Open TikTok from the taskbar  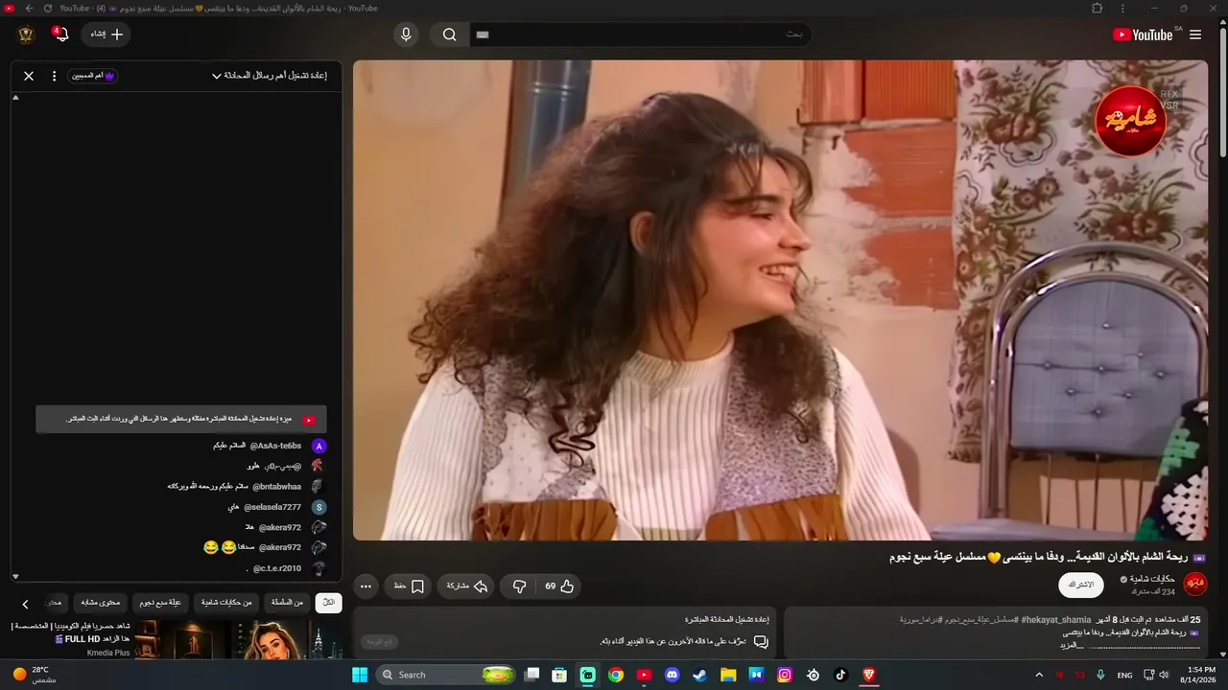[x=840, y=675]
